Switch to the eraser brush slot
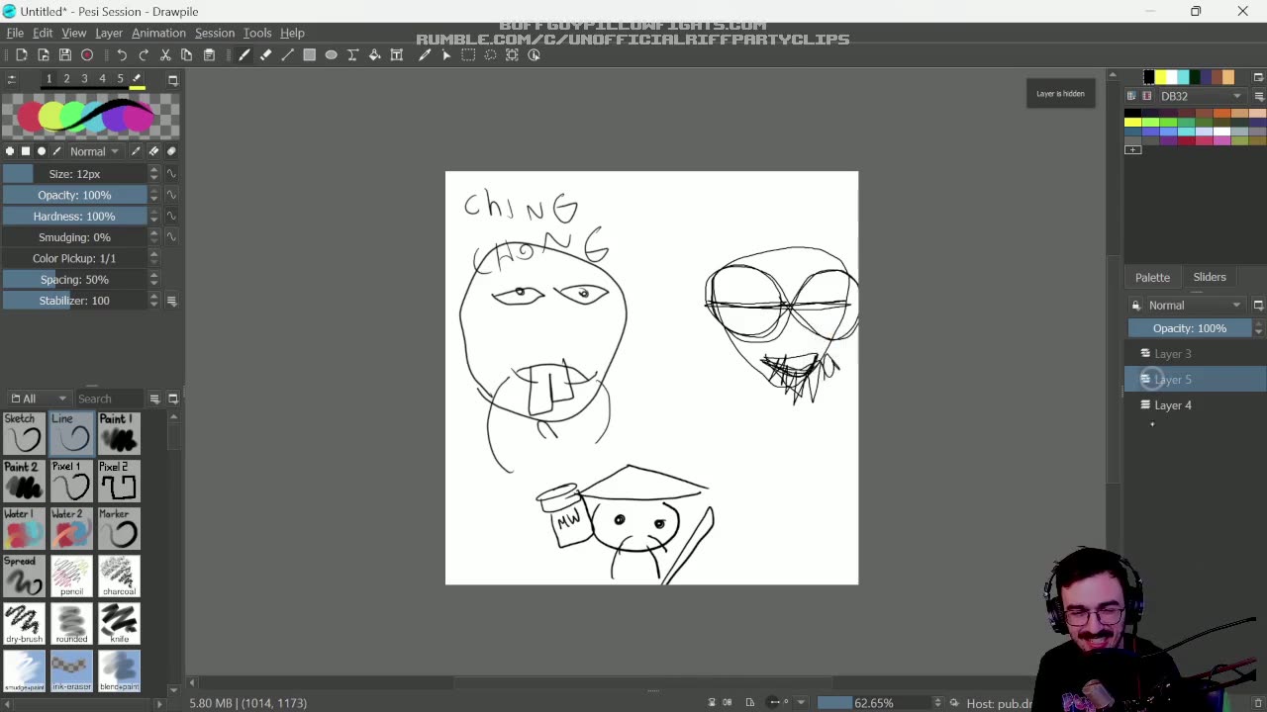The image size is (1267, 712). tap(138, 79)
